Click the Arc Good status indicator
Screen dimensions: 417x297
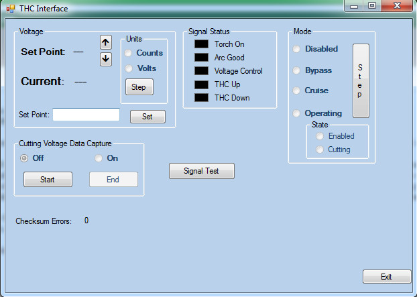point(202,58)
